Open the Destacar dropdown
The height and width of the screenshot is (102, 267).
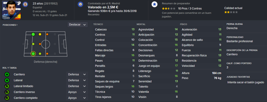tap(78, 25)
